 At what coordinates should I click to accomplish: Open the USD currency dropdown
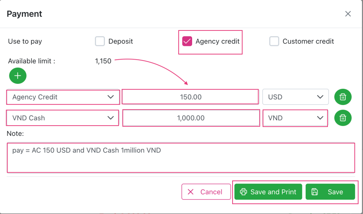295,97
